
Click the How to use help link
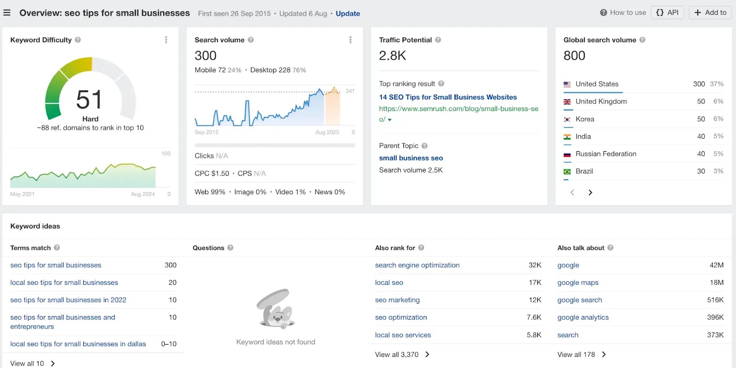[x=623, y=12]
